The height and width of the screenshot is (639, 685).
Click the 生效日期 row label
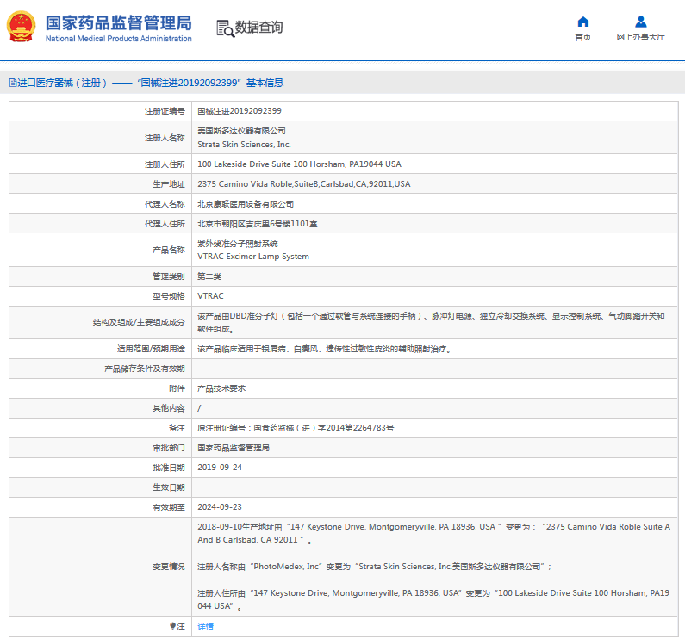point(169,488)
